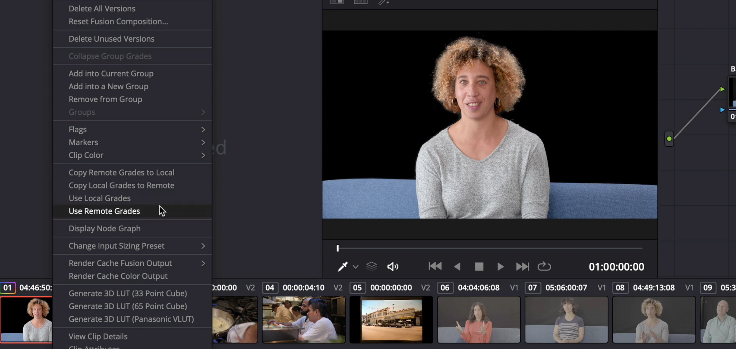This screenshot has width=736, height=349.
Task: Select clip 06 woman in coral top
Action: click(479, 319)
